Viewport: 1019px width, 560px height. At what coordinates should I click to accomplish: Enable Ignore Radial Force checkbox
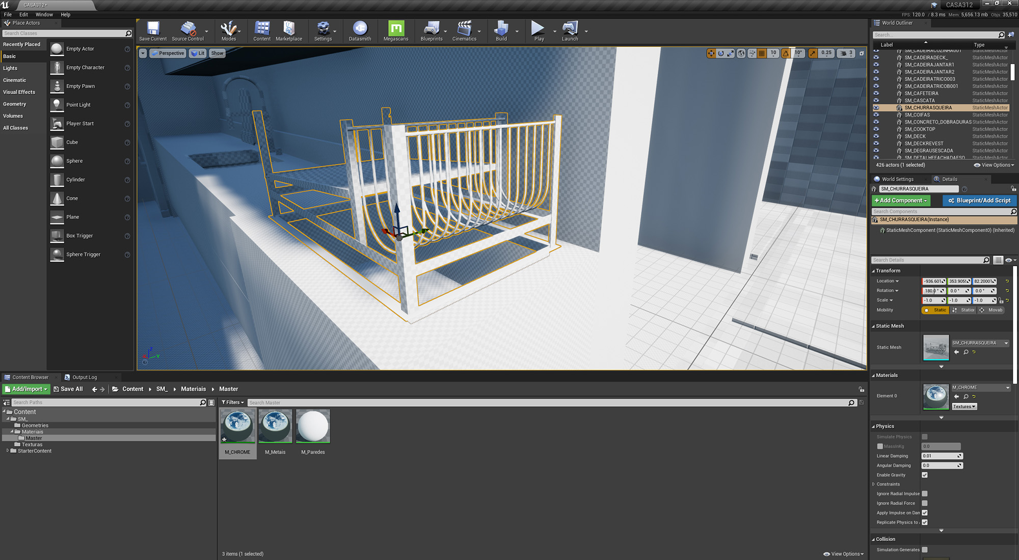[925, 503]
